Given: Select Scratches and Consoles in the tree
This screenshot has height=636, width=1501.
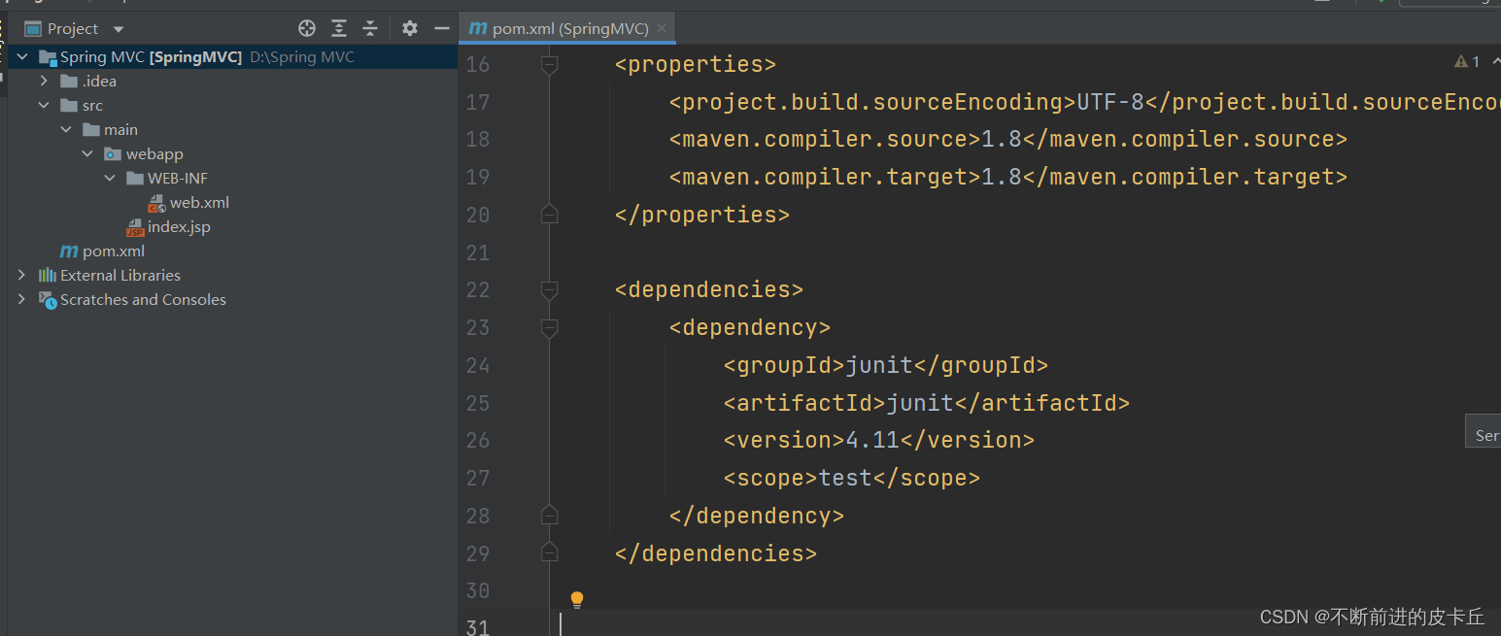Looking at the screenshot, I should pyautogui.click(x=143, y=300).
